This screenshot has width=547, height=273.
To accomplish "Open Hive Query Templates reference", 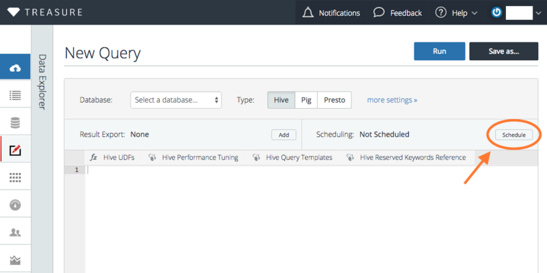I will point(299,157).
